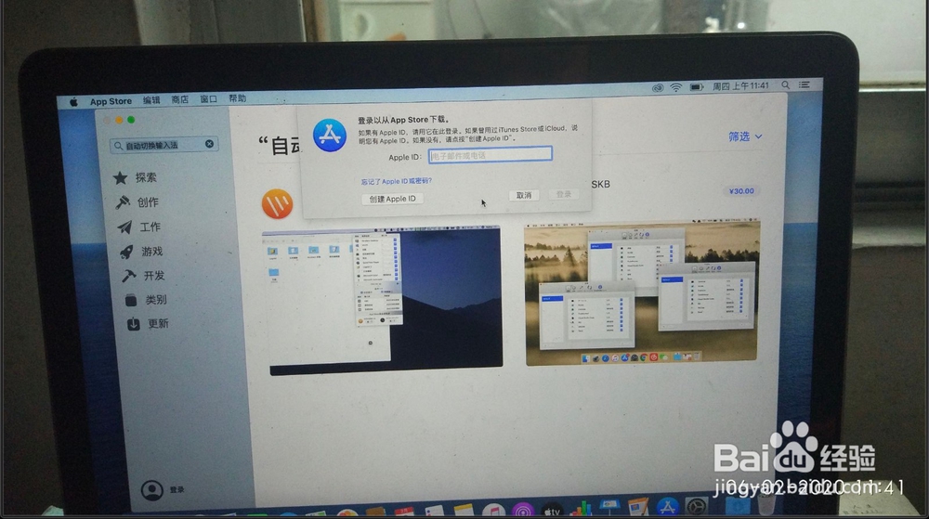This screenshot has height=519, width=929.
Task: Click the 创建 Apple ID button
Action: click(x=392, y=199)
